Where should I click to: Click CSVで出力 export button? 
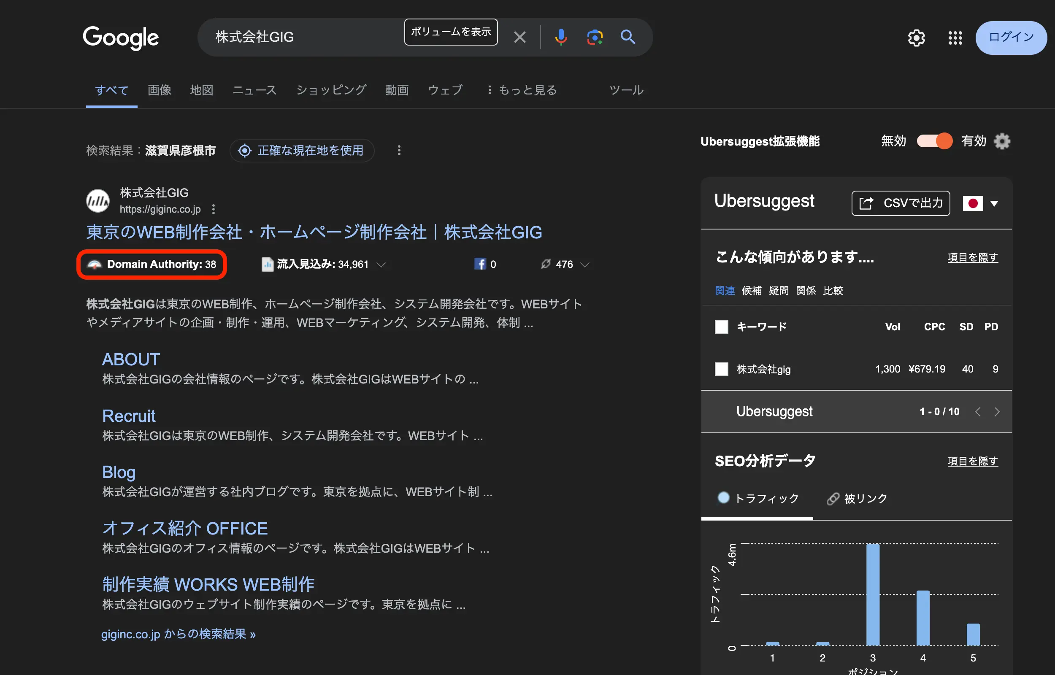(900, 203)
